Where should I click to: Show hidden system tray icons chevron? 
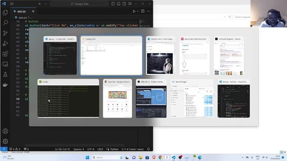coord(242,157)
